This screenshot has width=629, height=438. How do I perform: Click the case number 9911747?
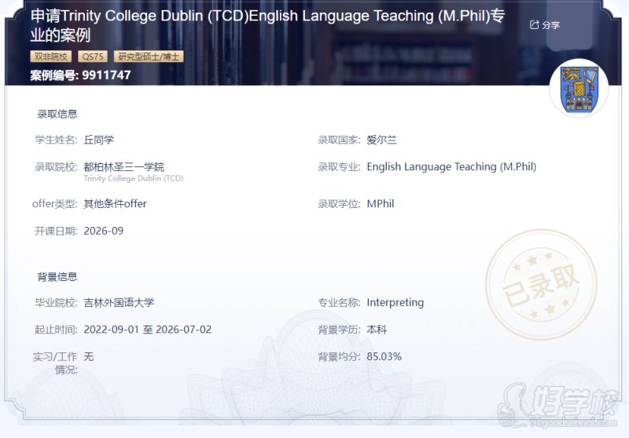(x=106, y=75)
